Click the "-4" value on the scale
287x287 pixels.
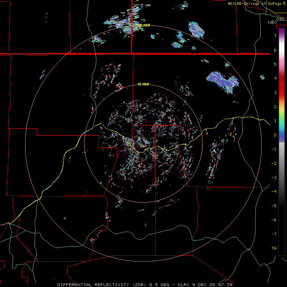pos(274,192)
